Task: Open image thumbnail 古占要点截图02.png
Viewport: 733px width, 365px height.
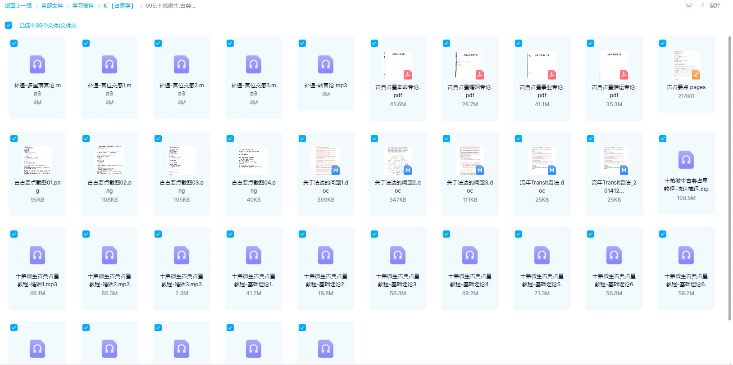Action: pyautogui.click(x=109, y=161)
